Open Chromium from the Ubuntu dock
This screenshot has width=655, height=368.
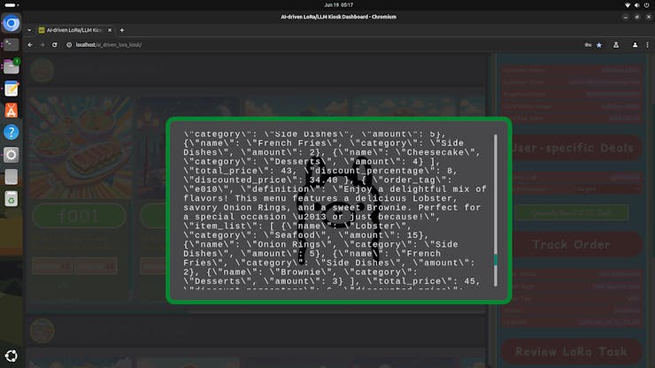tap(12, 23)
